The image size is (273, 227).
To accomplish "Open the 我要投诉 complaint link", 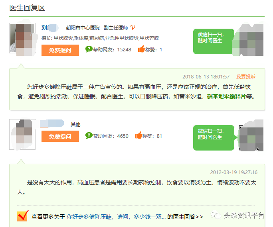I will [245, 76].
